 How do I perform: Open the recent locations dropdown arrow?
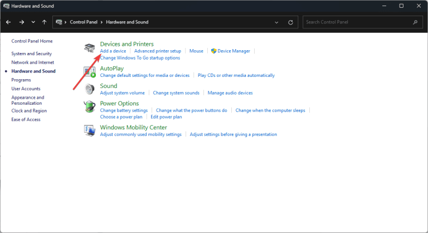click(x=33, y=22)
